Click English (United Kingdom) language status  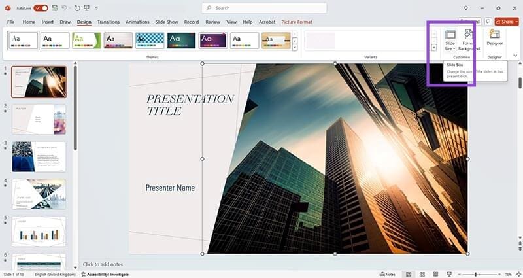click(55, 275)
